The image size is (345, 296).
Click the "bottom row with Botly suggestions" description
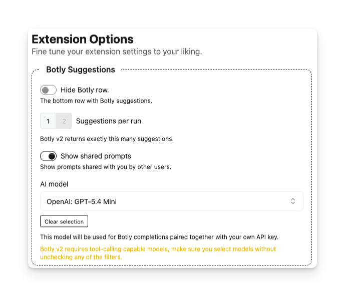[96, 101]
